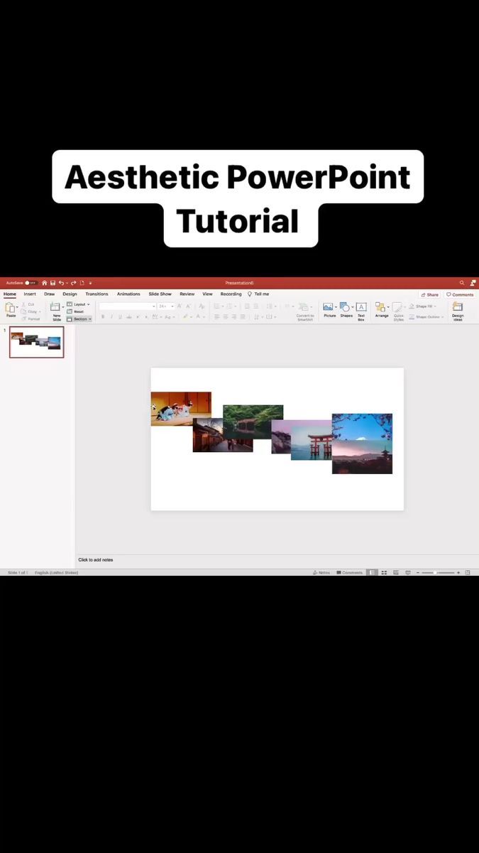The image size is (479, 853).
Task: Expand the New Slide dropdown arrow
Action: [62, 307]
